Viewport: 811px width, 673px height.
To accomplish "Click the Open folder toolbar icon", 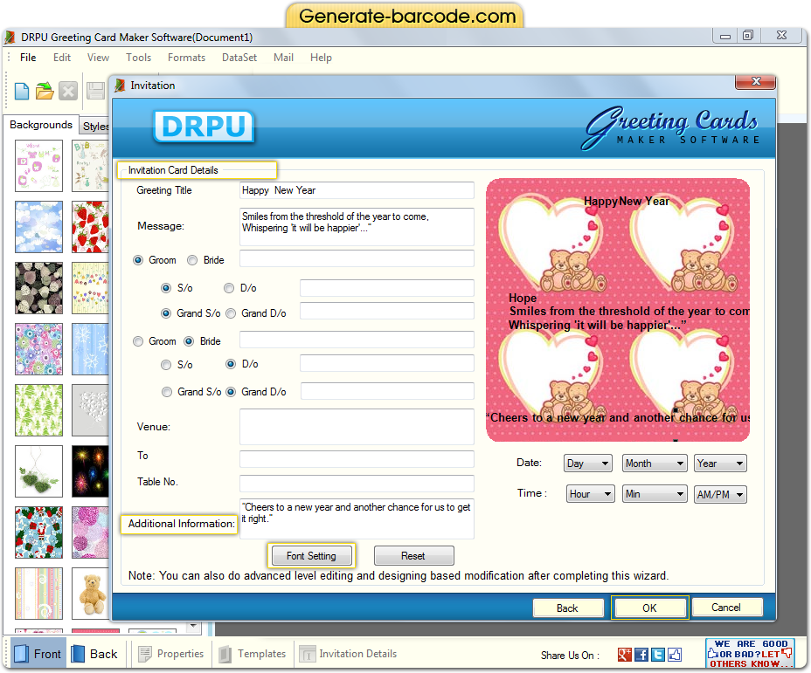I will tap(45, 91).
